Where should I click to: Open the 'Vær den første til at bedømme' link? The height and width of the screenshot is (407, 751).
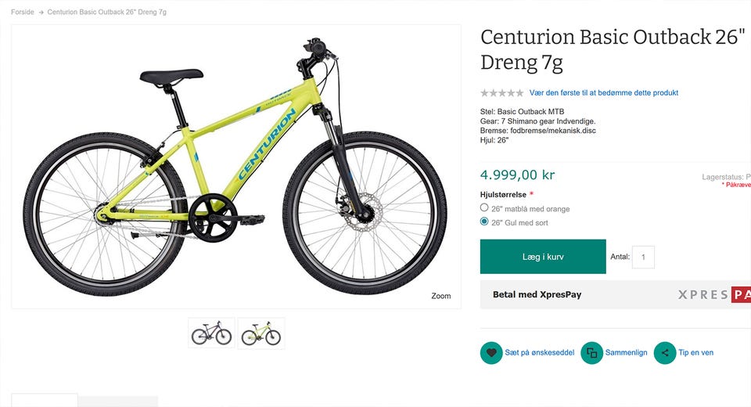[603, 93]
